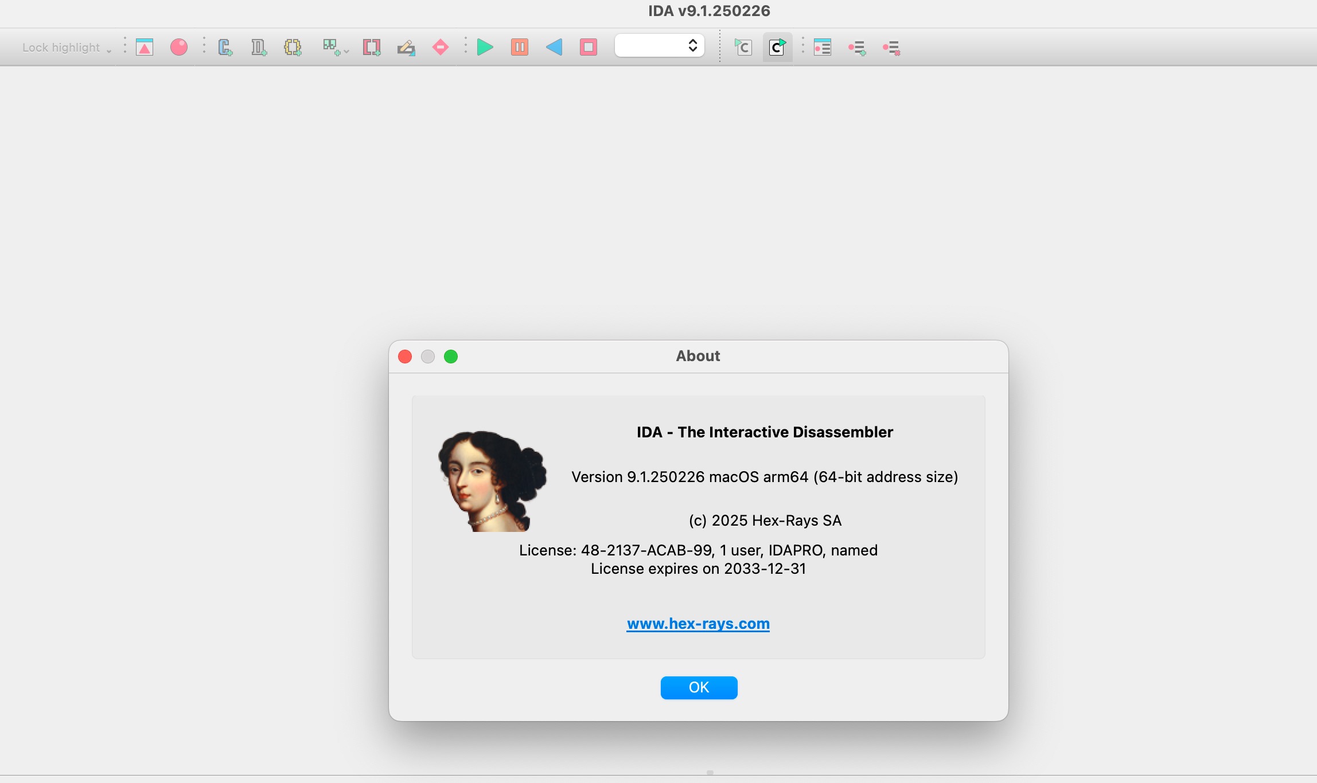Expand the arrow beside the quotes icon
Viewport: 1317px width, 783px height.
346,52
